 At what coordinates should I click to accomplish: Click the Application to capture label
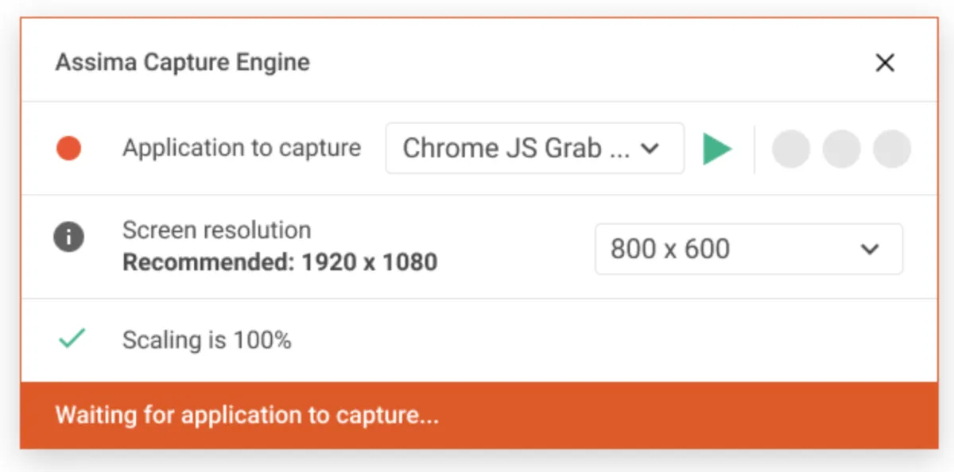[x=242, y=148]
